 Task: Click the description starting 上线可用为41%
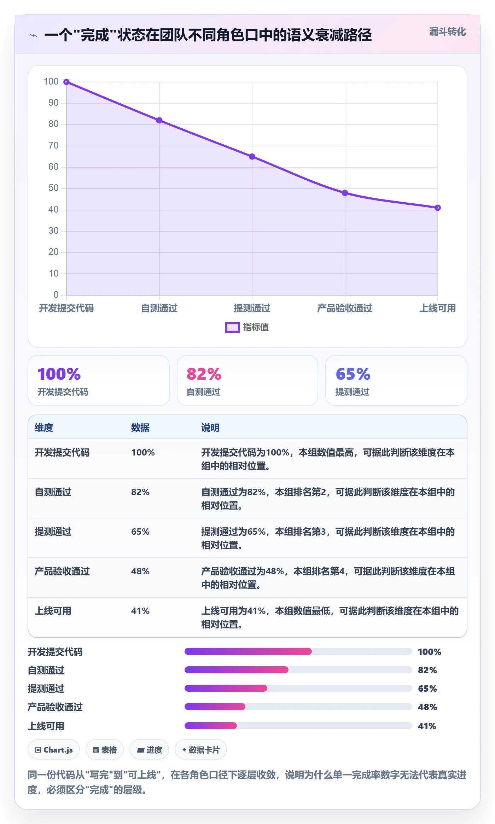(x=330, y=617)
